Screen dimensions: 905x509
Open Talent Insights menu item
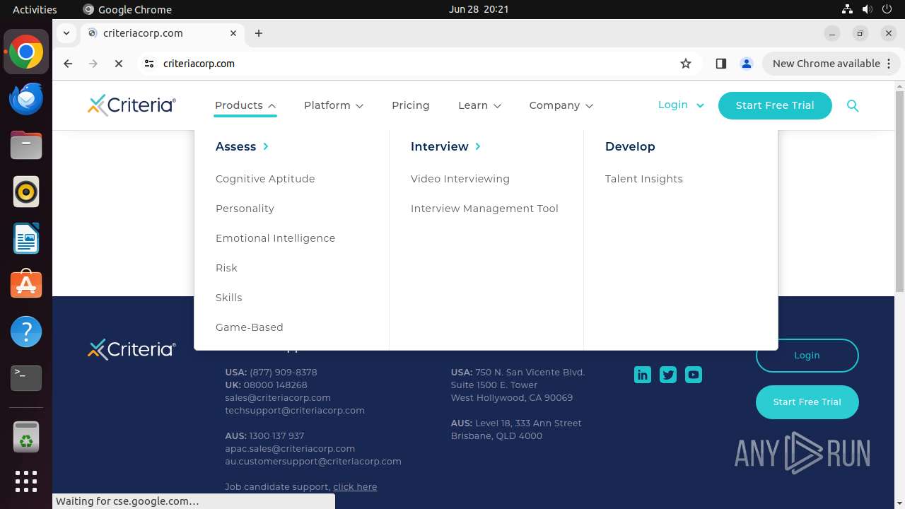[644, 179]
